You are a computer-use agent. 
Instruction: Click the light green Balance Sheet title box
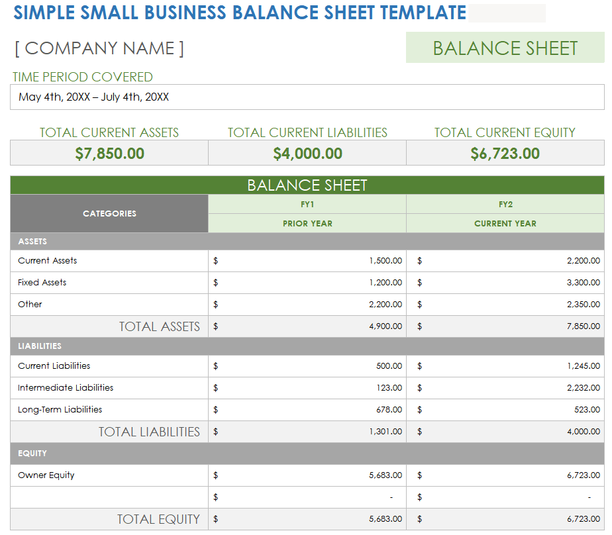[x=505, y=48]
